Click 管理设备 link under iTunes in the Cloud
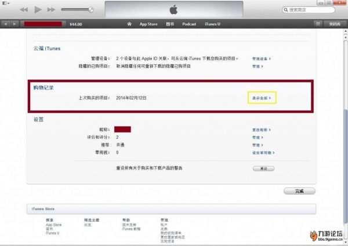This screenshot has height=246, width=348. [x=261, y=58]
